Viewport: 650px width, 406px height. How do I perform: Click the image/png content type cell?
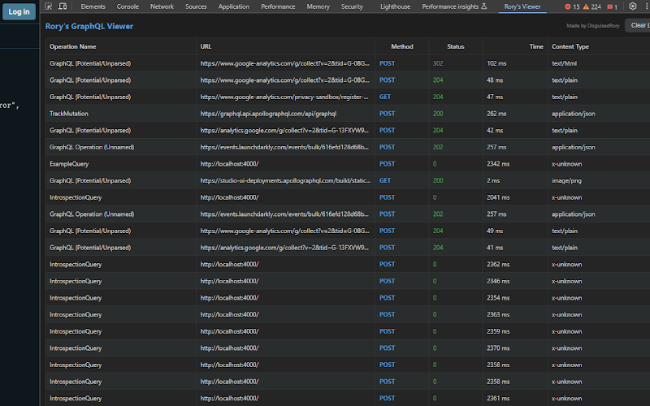[566, 180]
